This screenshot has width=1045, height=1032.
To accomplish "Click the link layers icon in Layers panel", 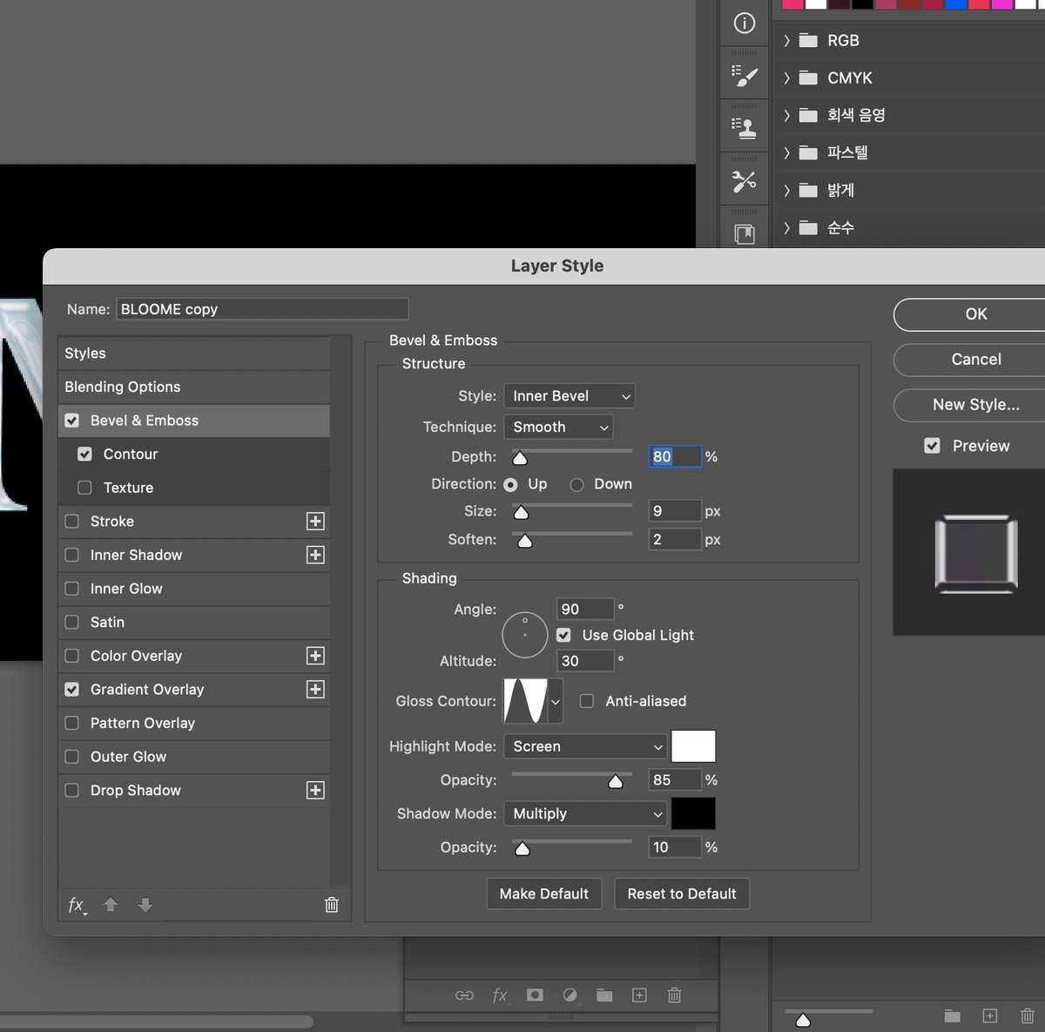I will [x=465, y=995].
